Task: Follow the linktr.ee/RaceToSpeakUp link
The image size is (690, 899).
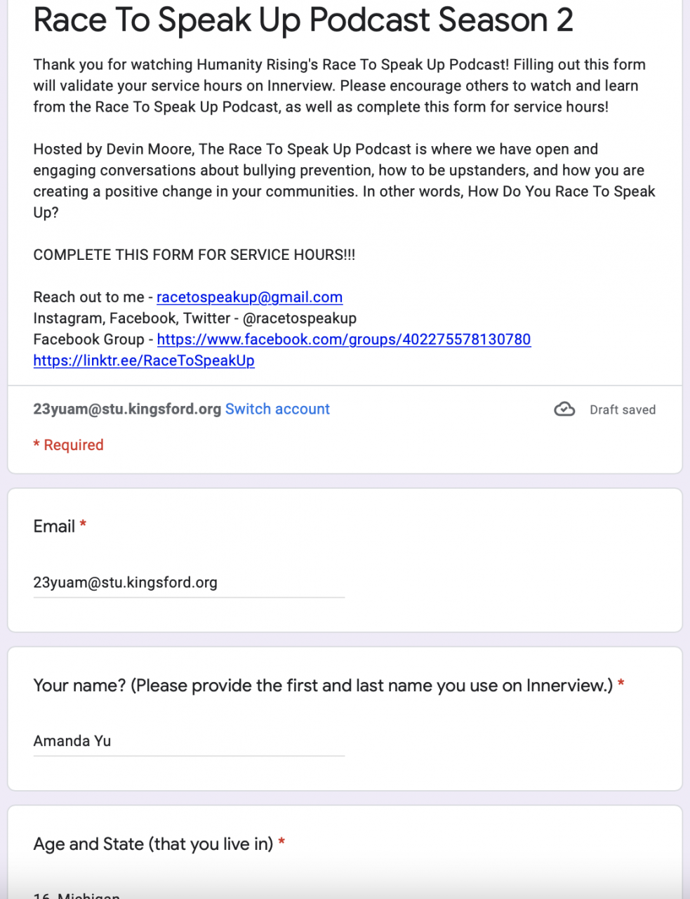Action: [x=144, y=360]
